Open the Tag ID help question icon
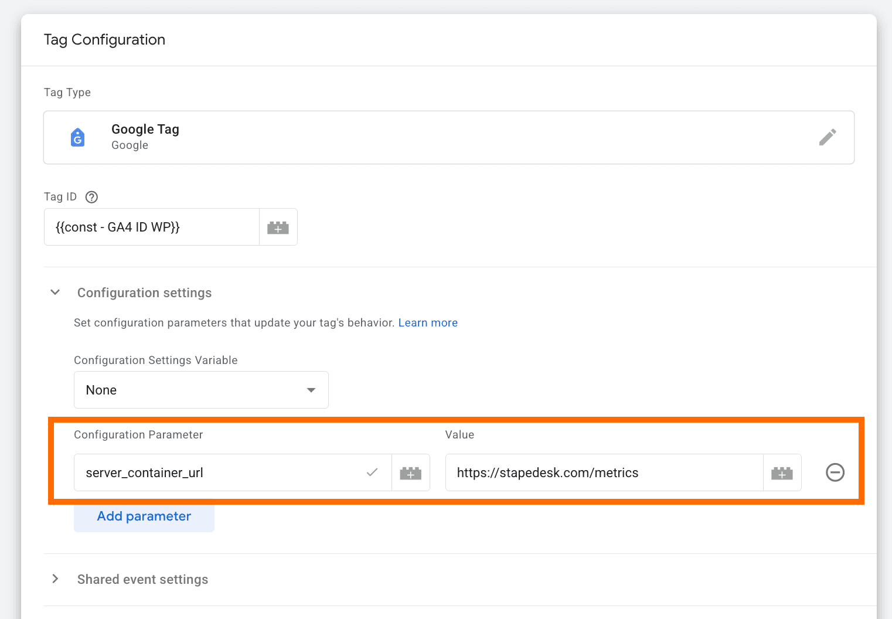 91,197
